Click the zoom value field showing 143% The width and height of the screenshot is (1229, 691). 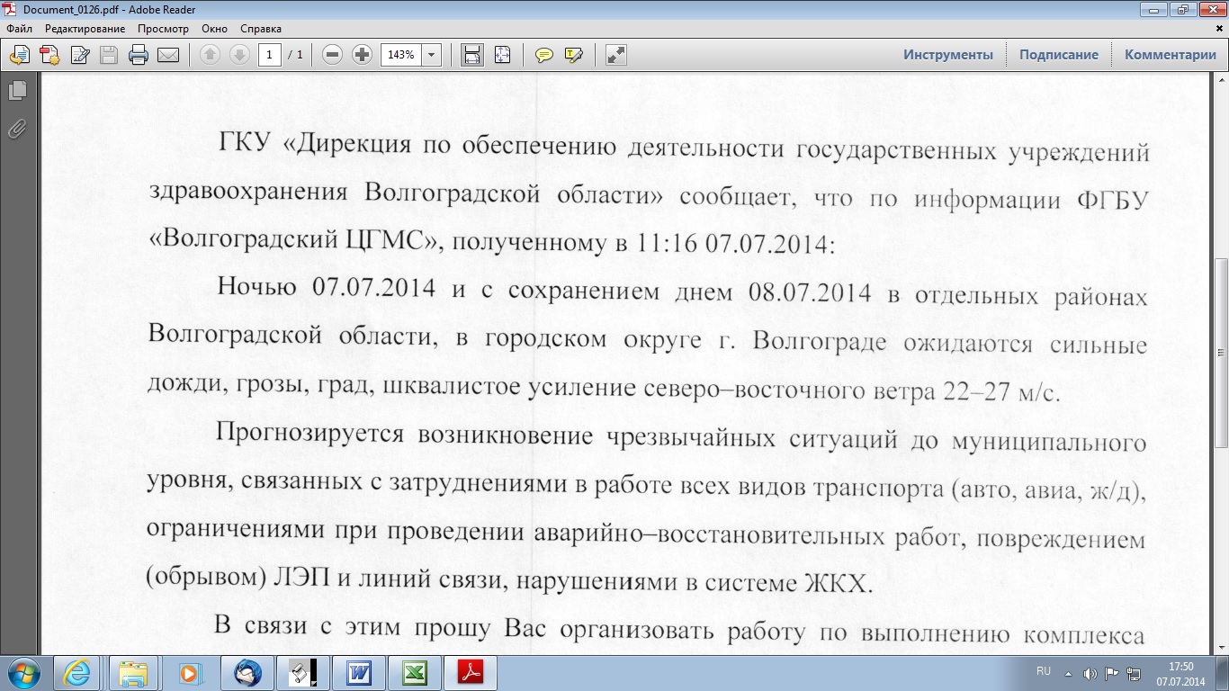pyautogui.click(x=401, y=55)
